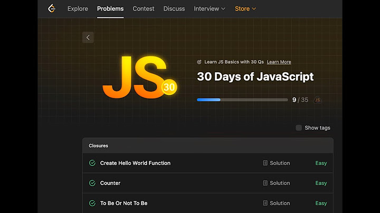Click the solution document icon for Create Hello World Function
The image size is (380, 213).
click(265, 163)
